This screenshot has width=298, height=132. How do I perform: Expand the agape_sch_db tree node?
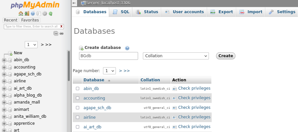point(4,74)
